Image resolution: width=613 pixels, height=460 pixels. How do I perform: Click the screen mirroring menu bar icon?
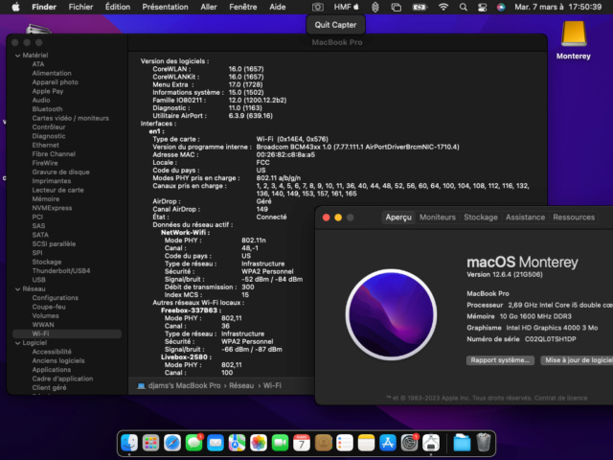[396, 7]
